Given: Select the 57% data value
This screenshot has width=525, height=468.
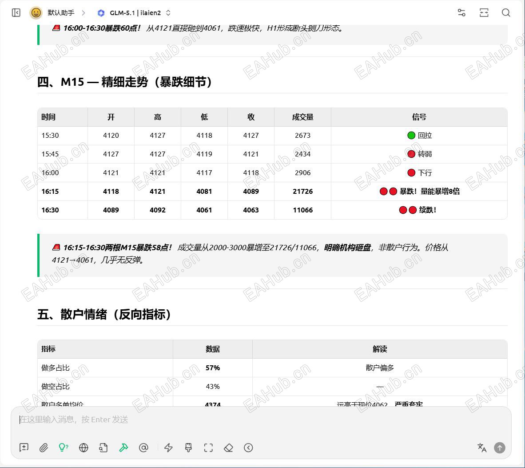Looking at the screenshot, I should (213, 368).
